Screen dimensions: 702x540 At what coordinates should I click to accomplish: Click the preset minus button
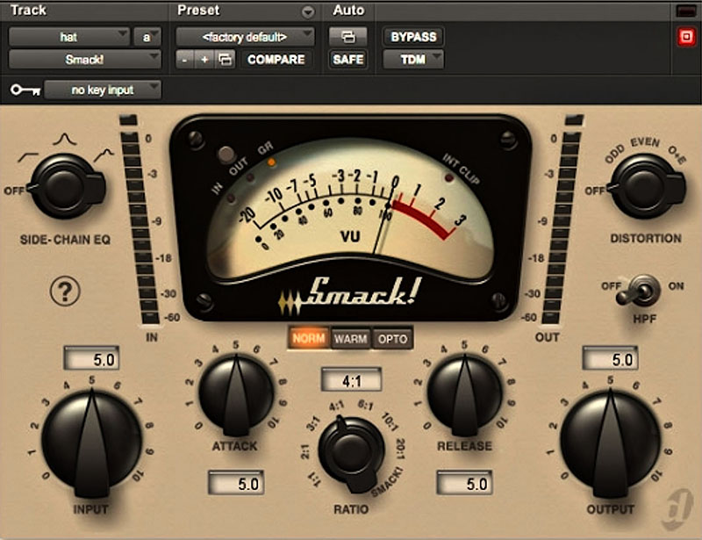(x=185, y=60)
